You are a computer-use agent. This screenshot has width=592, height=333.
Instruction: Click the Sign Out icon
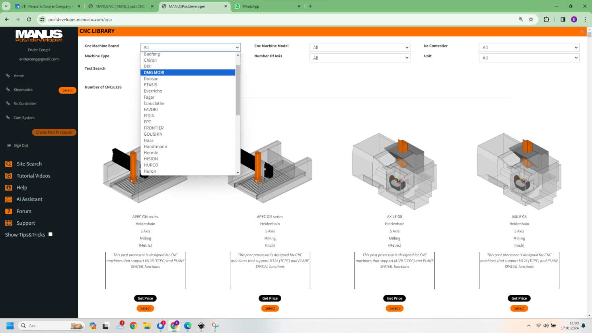[x=9, y=146]
